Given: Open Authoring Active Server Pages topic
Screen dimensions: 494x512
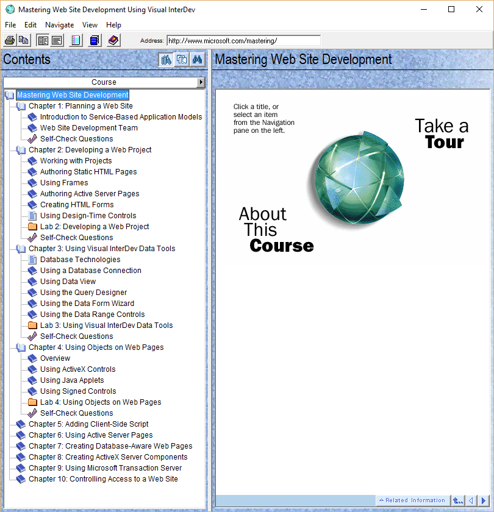Looking at the screenshot, I should tap(90, 194).
